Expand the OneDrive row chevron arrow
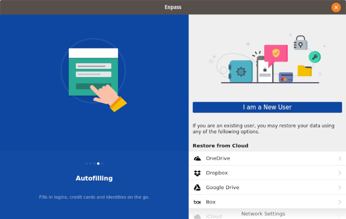The image size is (346, 219). tap(340, 158)
